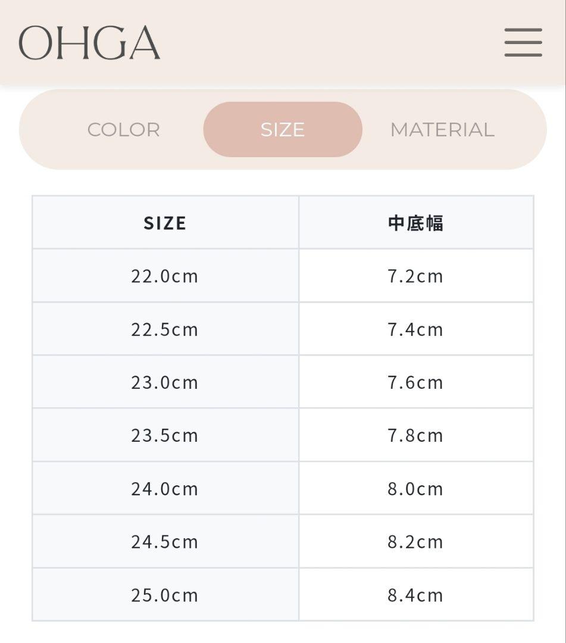Click the OHGA logo
Screen dimensions: 566x643
coord(89,42)
